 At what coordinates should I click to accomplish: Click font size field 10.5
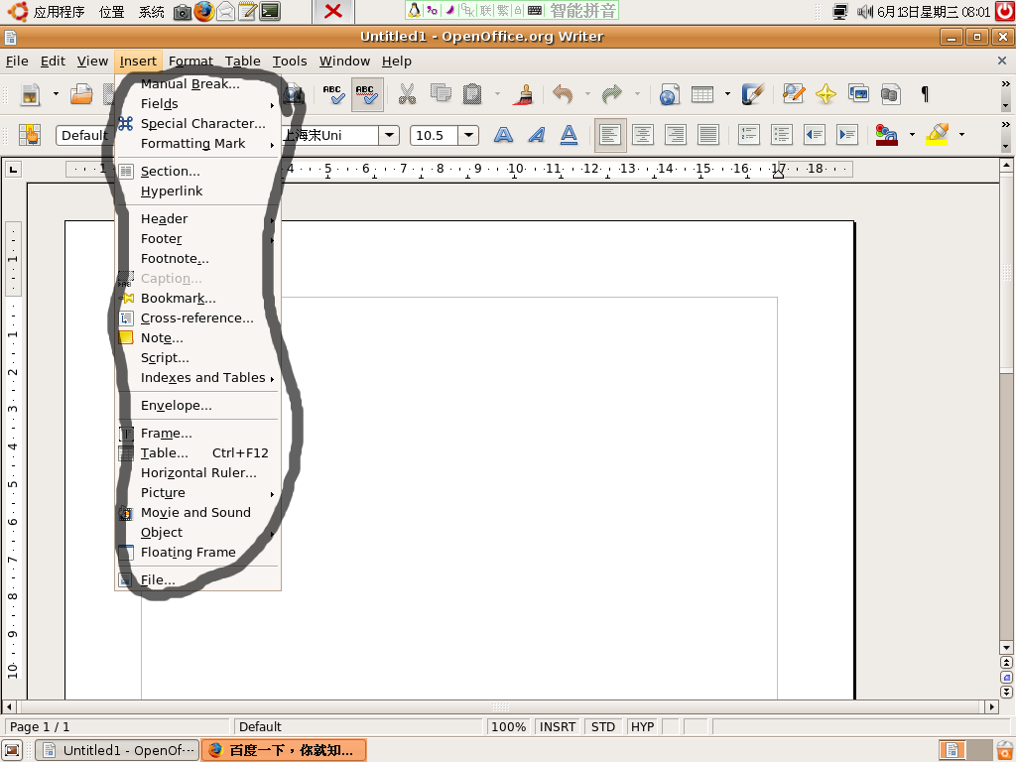(435, 135)
